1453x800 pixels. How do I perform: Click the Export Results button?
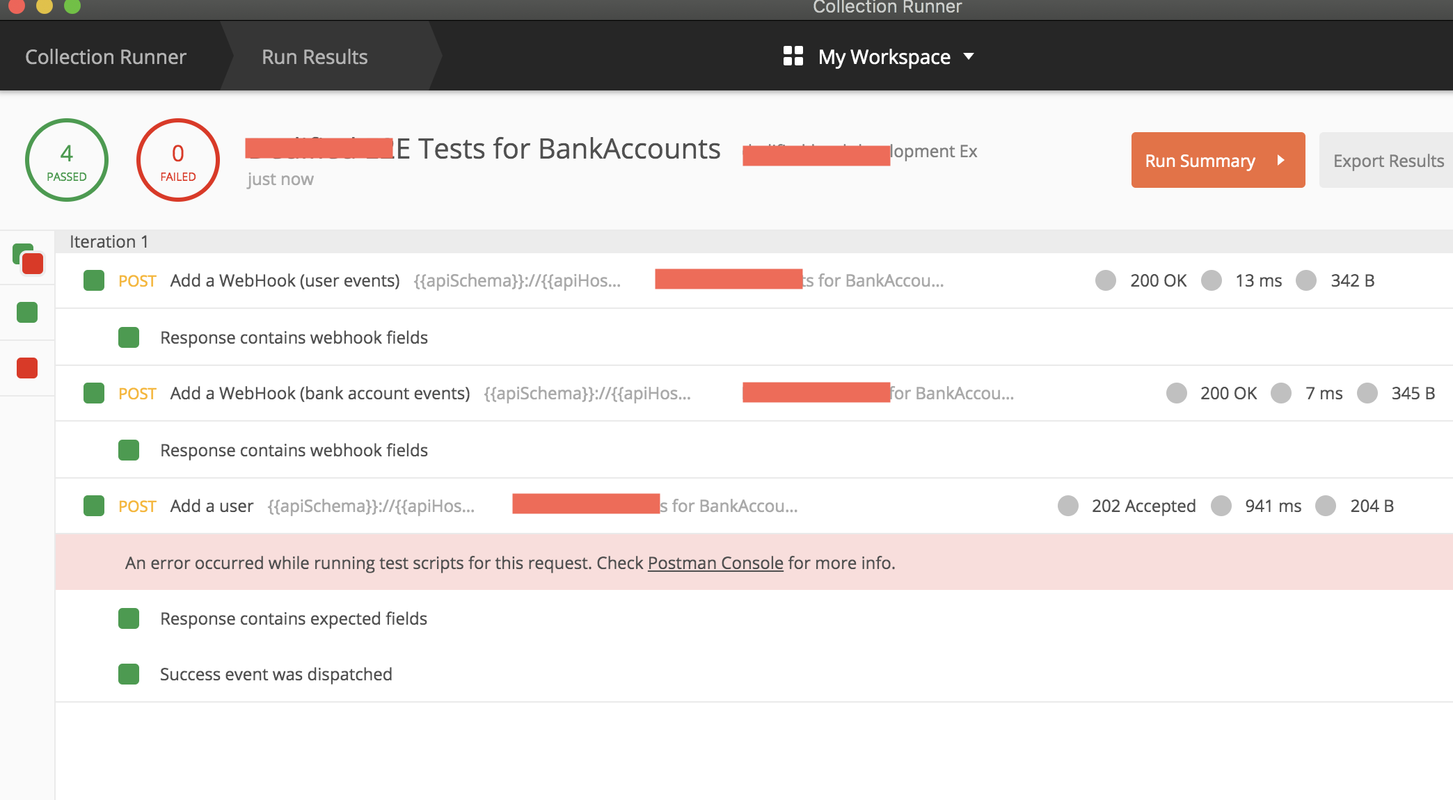tap(1388, 160)
